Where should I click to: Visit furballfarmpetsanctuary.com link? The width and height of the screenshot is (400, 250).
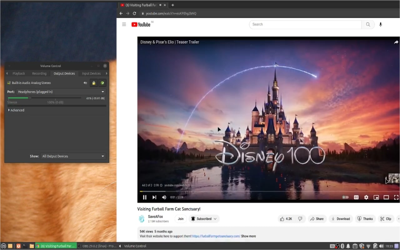(x=216, y=236)
